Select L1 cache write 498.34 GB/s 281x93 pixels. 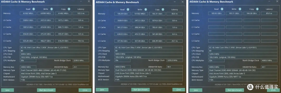pyautogui.click(x=140, y=27)
